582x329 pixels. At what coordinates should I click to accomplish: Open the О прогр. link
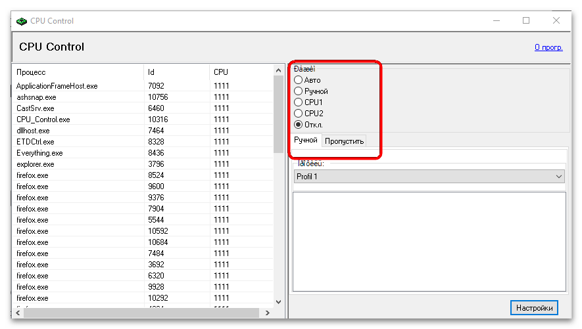tap(548, 47)
